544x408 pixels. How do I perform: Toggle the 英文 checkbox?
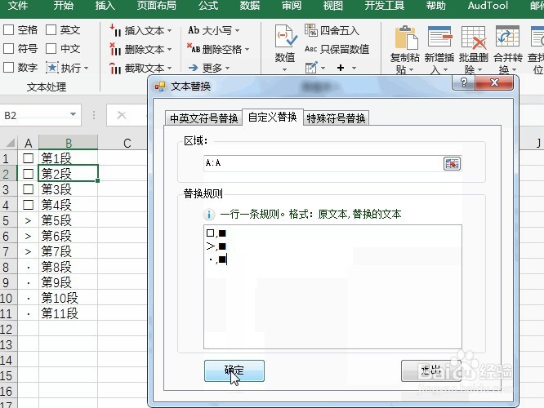coord(51,30)
